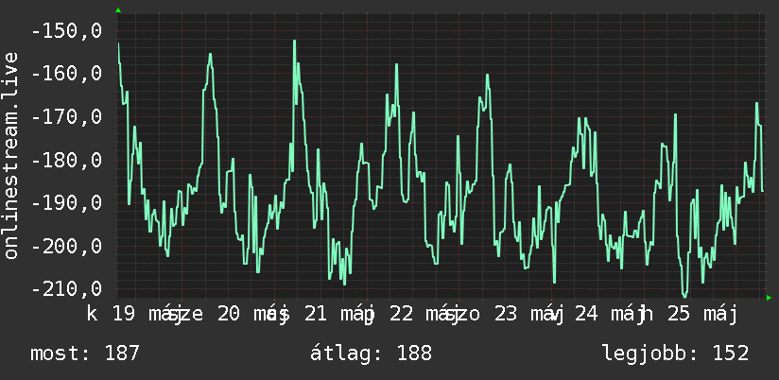Click the -160,0 y-axis label
This screenshot has height=380, width=779.
[67, 74]
